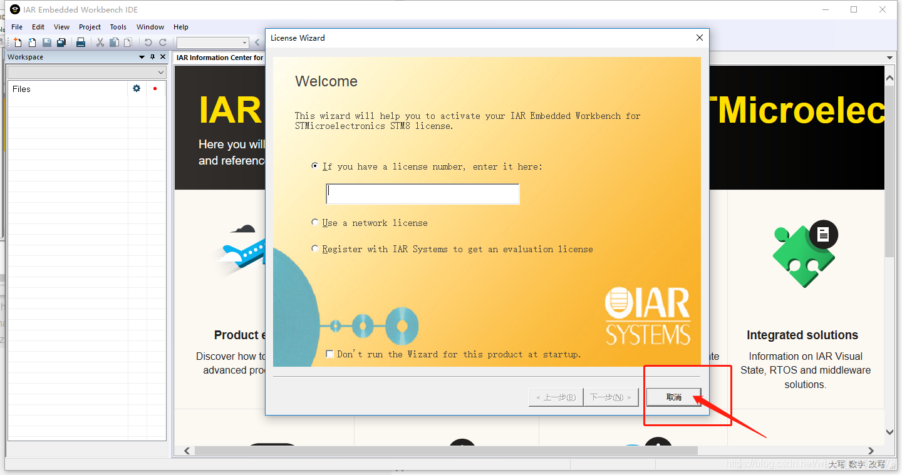This screenshot has width=902, height=475.
Task: Click the New Document toolbar icon
Action: (x=18, y=43)
